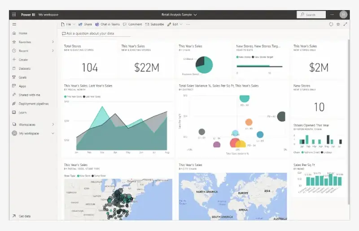The width and height of the screenshot is (359, 231).
Task: Open the toolbar ellipsis after Edit
Action: point(188,24)
